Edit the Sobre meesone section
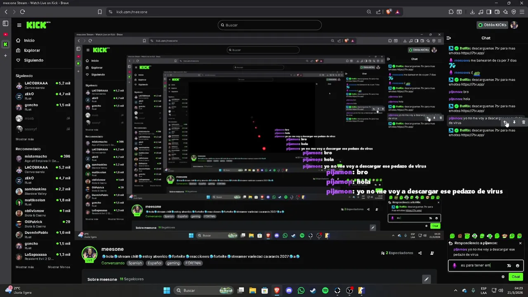The width and height of the screenshot is (528, 297). [x=427, y=279]
